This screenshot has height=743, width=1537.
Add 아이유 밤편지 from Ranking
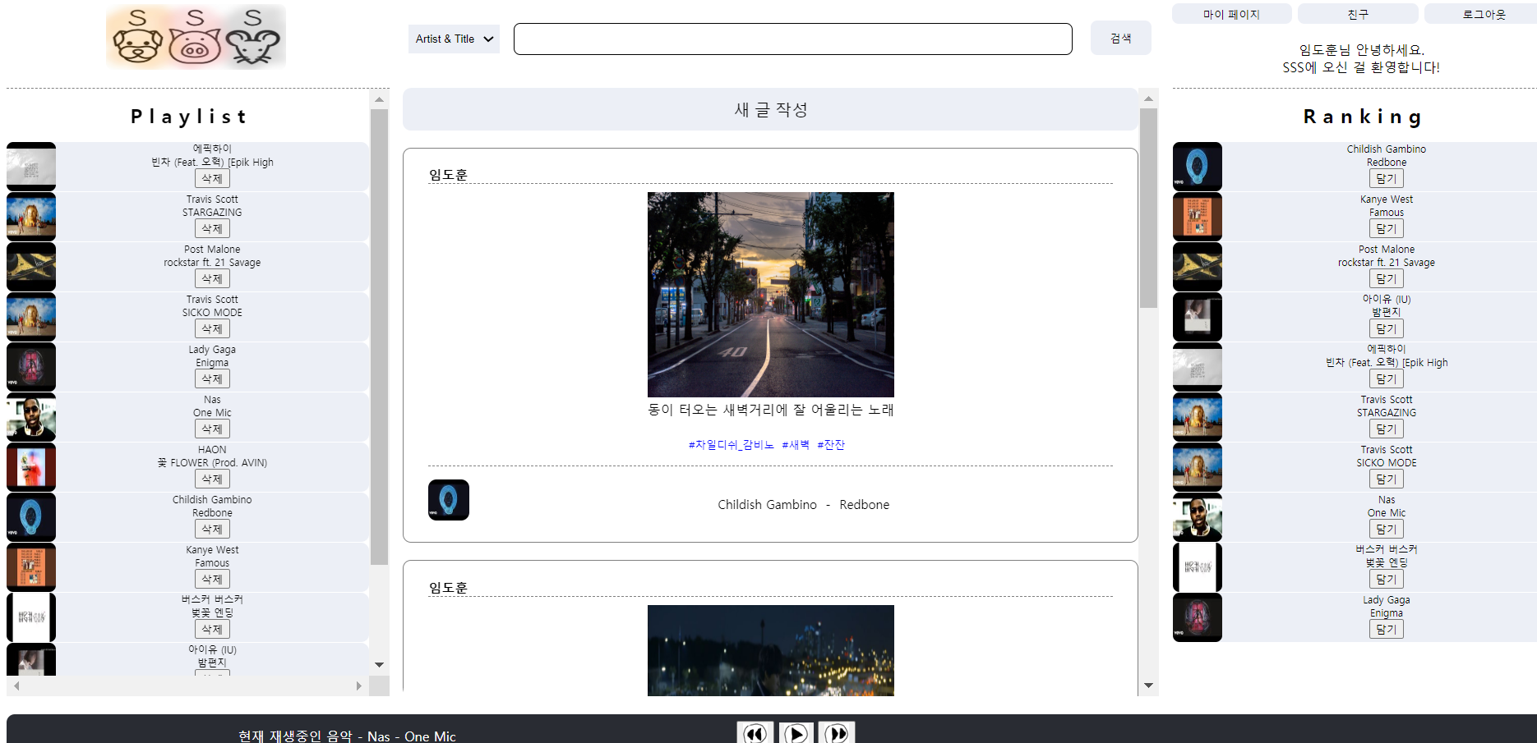(1387, 328)
